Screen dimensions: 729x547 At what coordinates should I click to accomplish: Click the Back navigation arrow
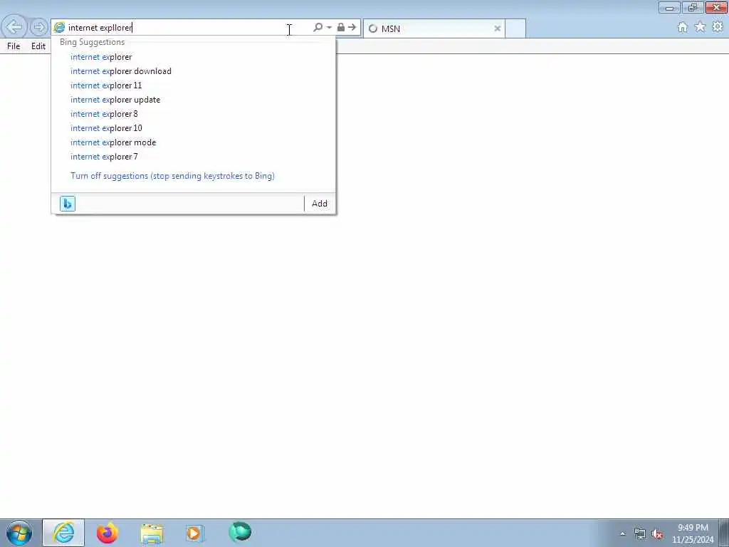pyautogui.click(x=14, y=27)
